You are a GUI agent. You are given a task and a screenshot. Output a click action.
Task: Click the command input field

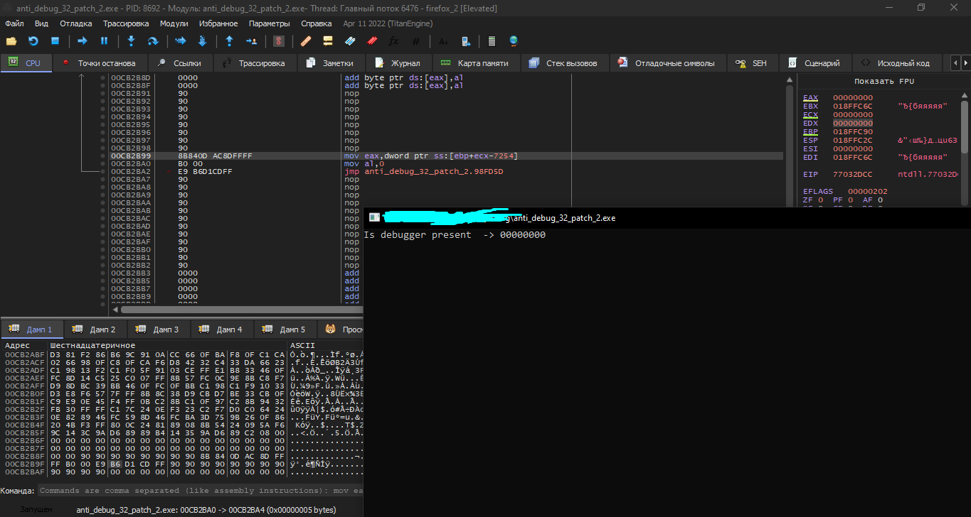(201, 491)
